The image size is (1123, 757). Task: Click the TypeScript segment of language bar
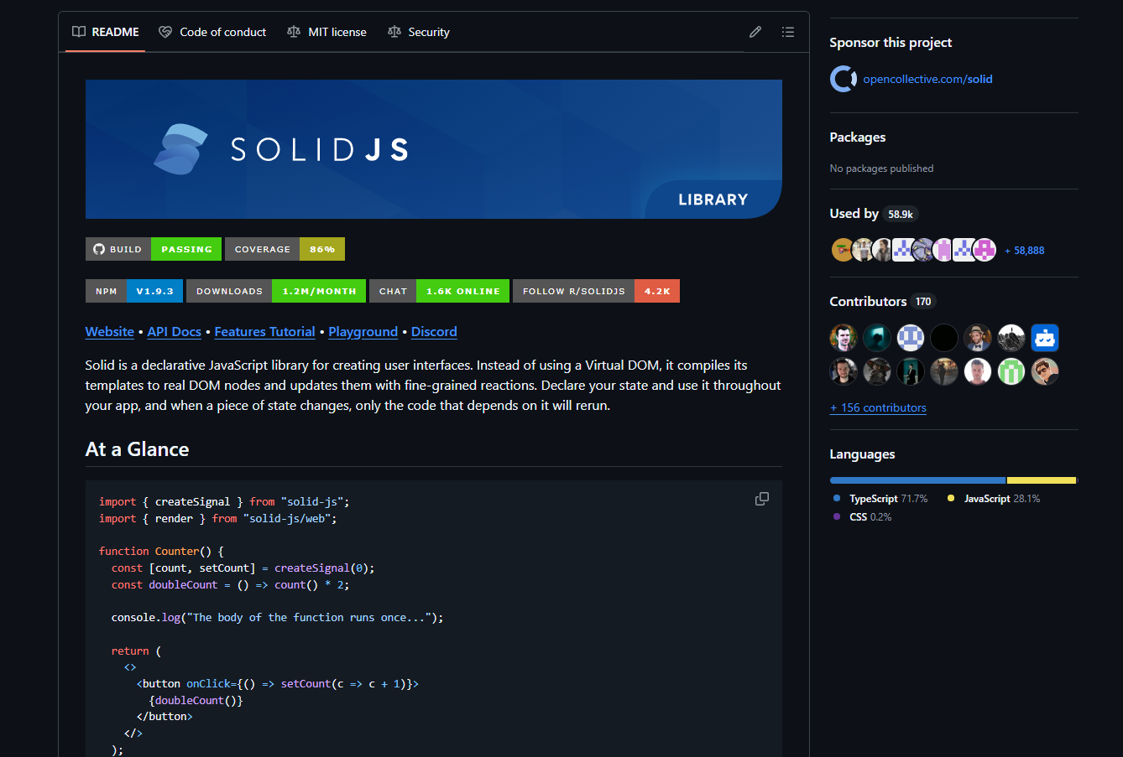tap(917, 480)
